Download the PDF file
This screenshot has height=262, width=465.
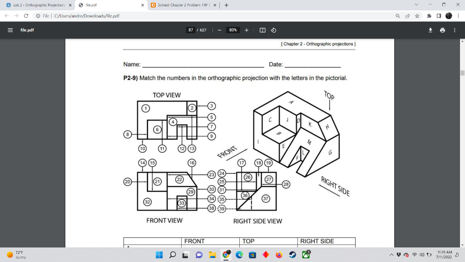pyautogui.click(x=430, y=30)
